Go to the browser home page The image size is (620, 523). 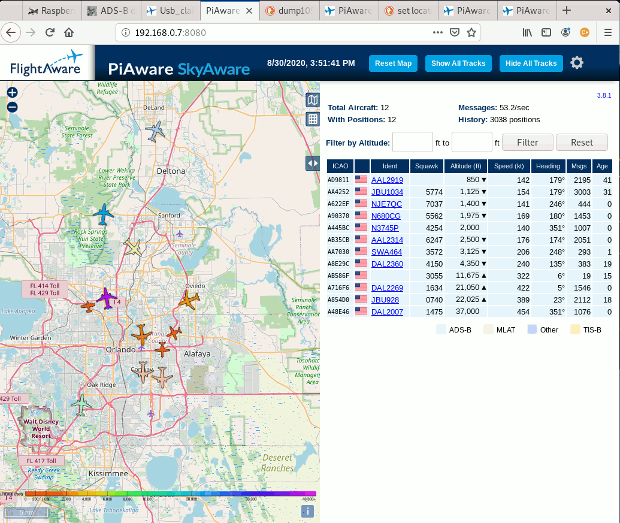point(69,32)
